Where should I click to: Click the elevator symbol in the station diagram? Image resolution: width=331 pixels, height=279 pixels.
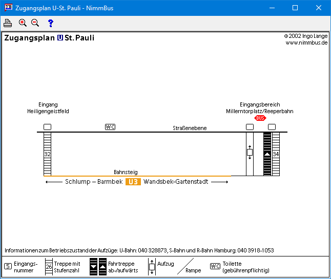(250, 153)
